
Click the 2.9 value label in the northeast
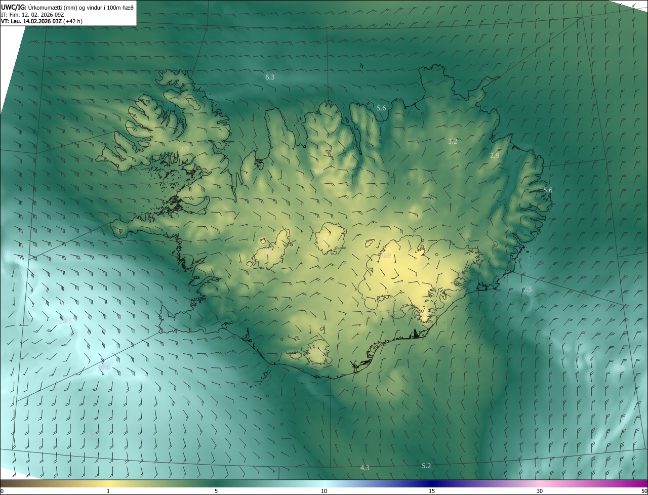click(x=495, y=156)
